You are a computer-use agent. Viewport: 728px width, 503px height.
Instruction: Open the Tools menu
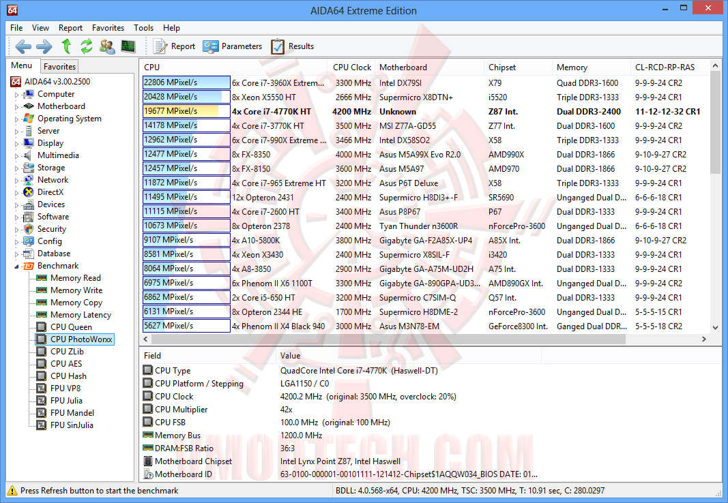coord(143,28)
